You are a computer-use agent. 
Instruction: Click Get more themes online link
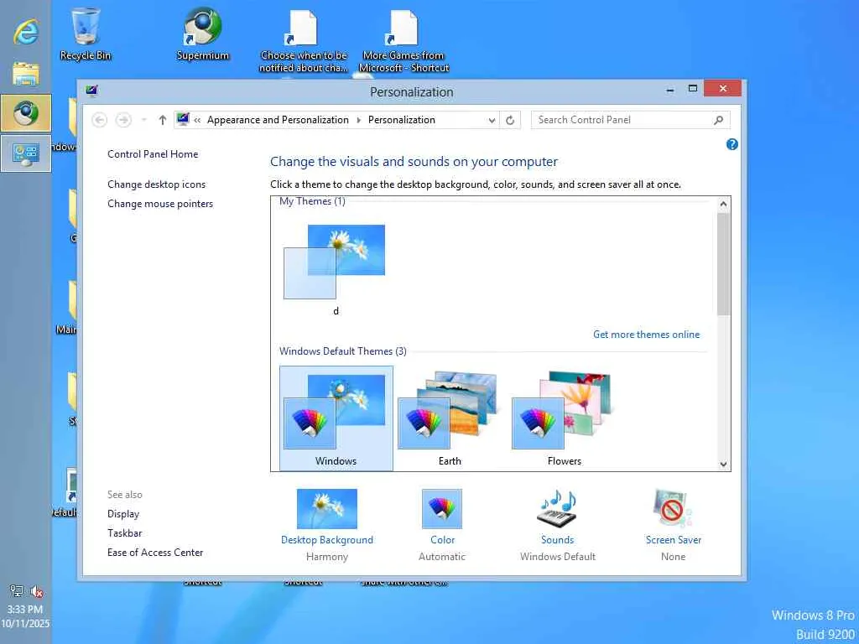pos(647,334)
